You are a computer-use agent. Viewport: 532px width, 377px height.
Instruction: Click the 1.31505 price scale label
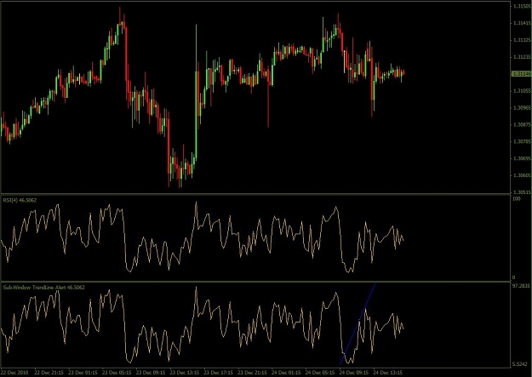click(523, 7)
